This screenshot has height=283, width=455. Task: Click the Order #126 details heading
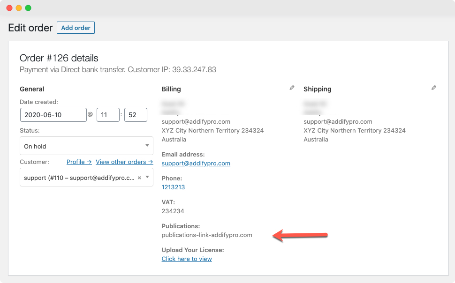[x=59, y=58]
